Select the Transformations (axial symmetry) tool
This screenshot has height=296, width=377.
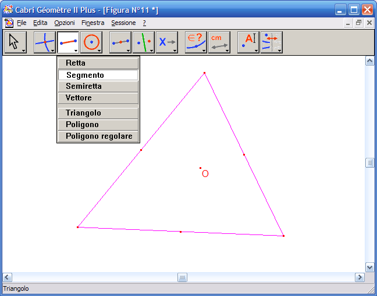point(144,42)
